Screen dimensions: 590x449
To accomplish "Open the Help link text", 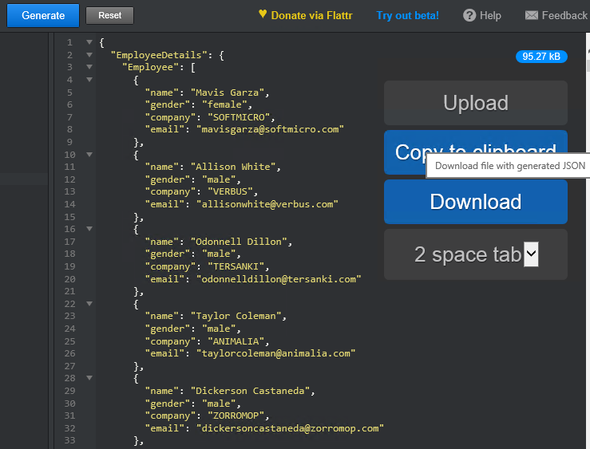I will click(490, 15).
